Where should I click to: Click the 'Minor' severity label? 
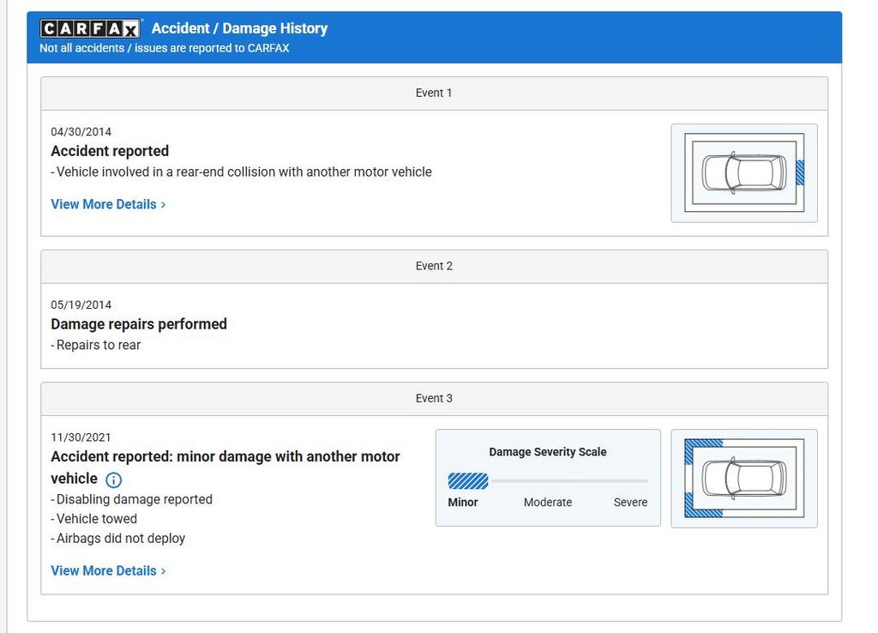(463, 503)
